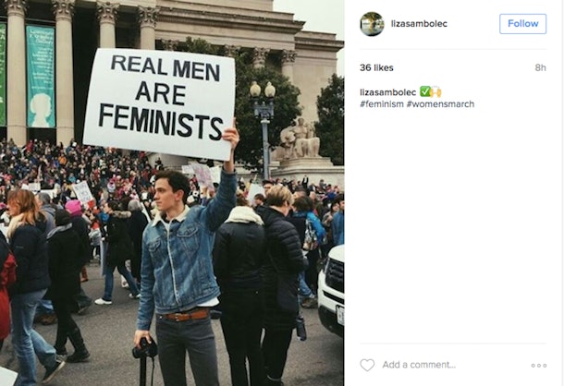Image resolution: width=564 pixels, height=386 pixels.
Task: Like the post with the heart icon
Action: coord(367,365)
